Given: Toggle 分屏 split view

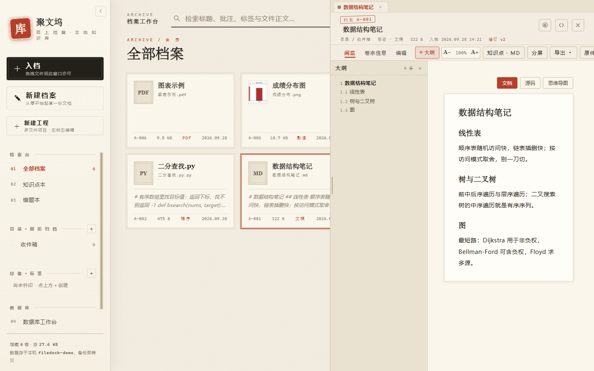Looking at the screenshot, I should (x=537, y=53).
